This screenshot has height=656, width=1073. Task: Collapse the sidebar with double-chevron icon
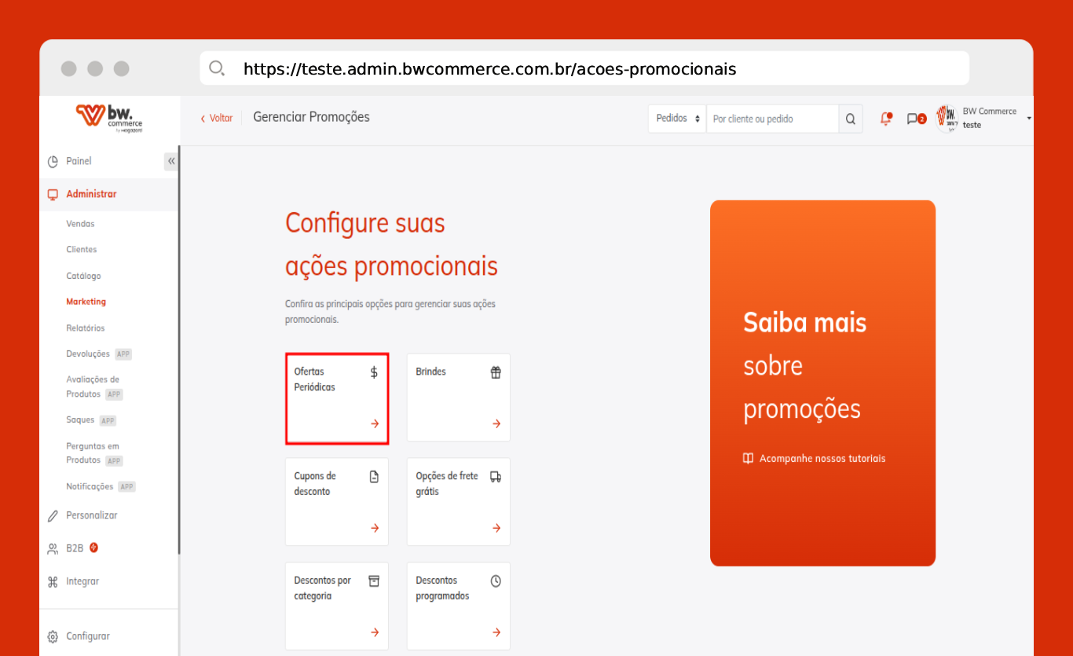[x=171, y=161]
